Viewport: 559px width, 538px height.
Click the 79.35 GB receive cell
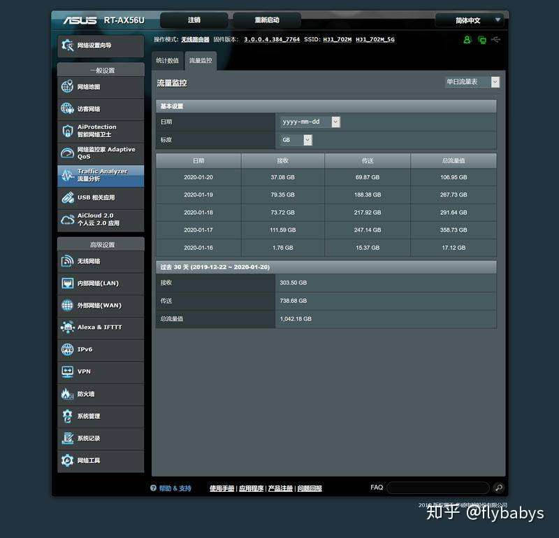283,194
